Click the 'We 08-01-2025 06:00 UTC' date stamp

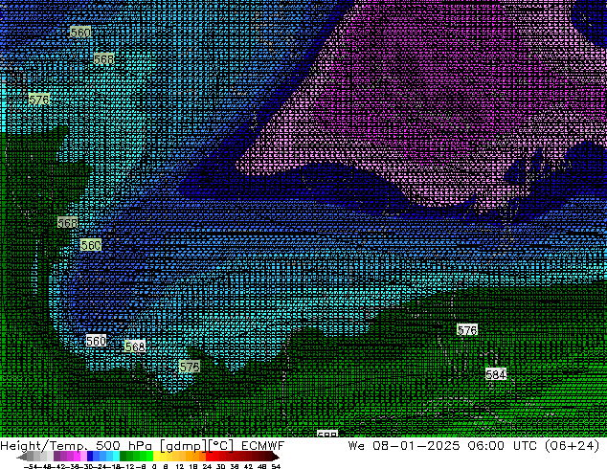442,445
